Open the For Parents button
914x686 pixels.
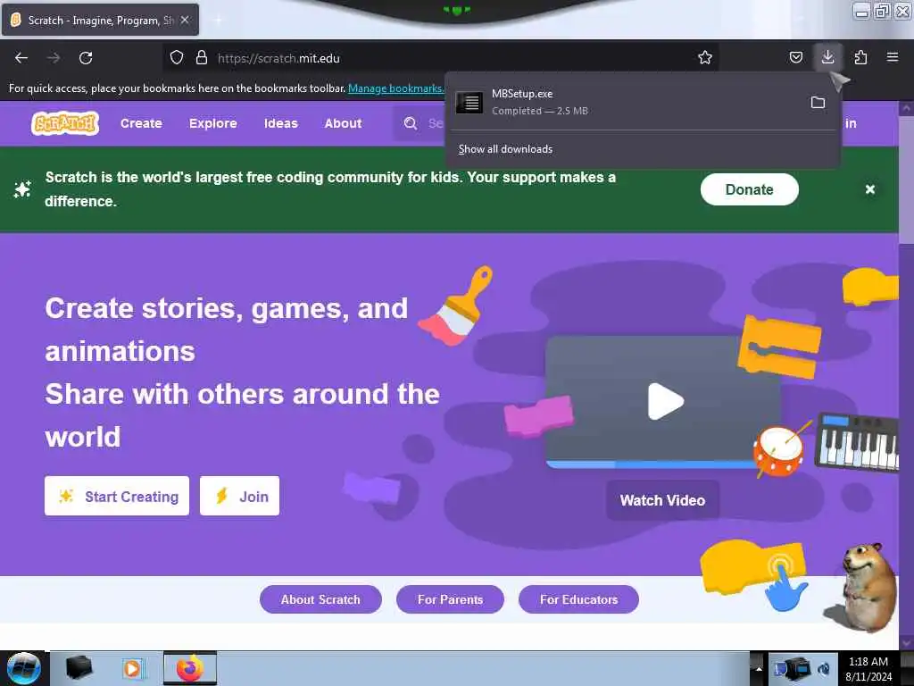pyautogui.click(x=450, y=599)
